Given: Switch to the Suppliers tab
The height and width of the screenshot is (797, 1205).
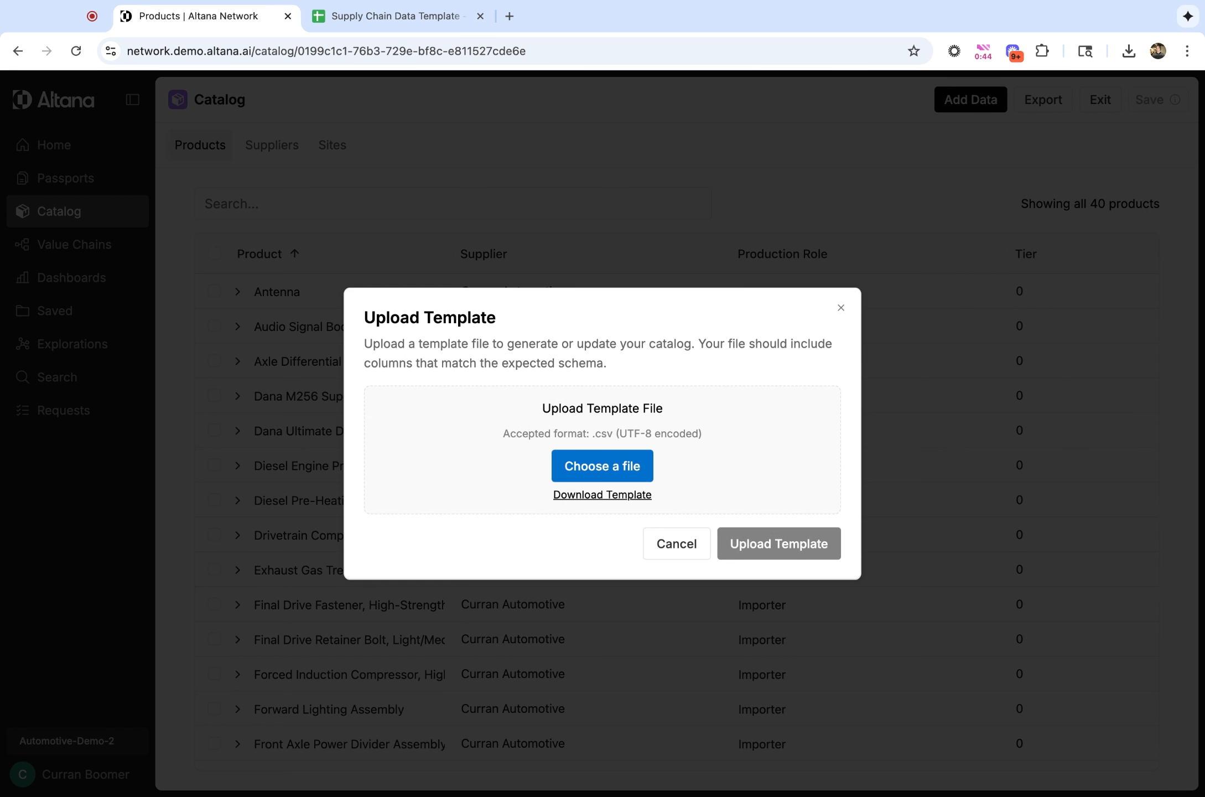Looking at the screenshot, I should tap(272, 145).
